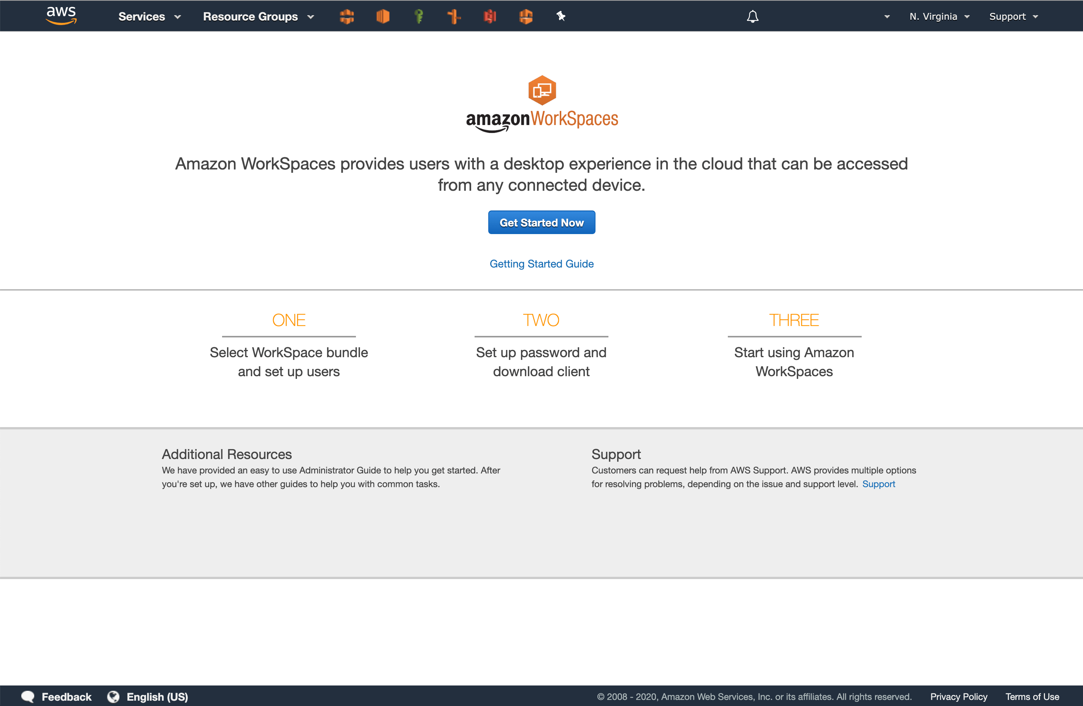Open the Support link in Support section
This screenshot has height=706, width=1083.
point(879,484)
